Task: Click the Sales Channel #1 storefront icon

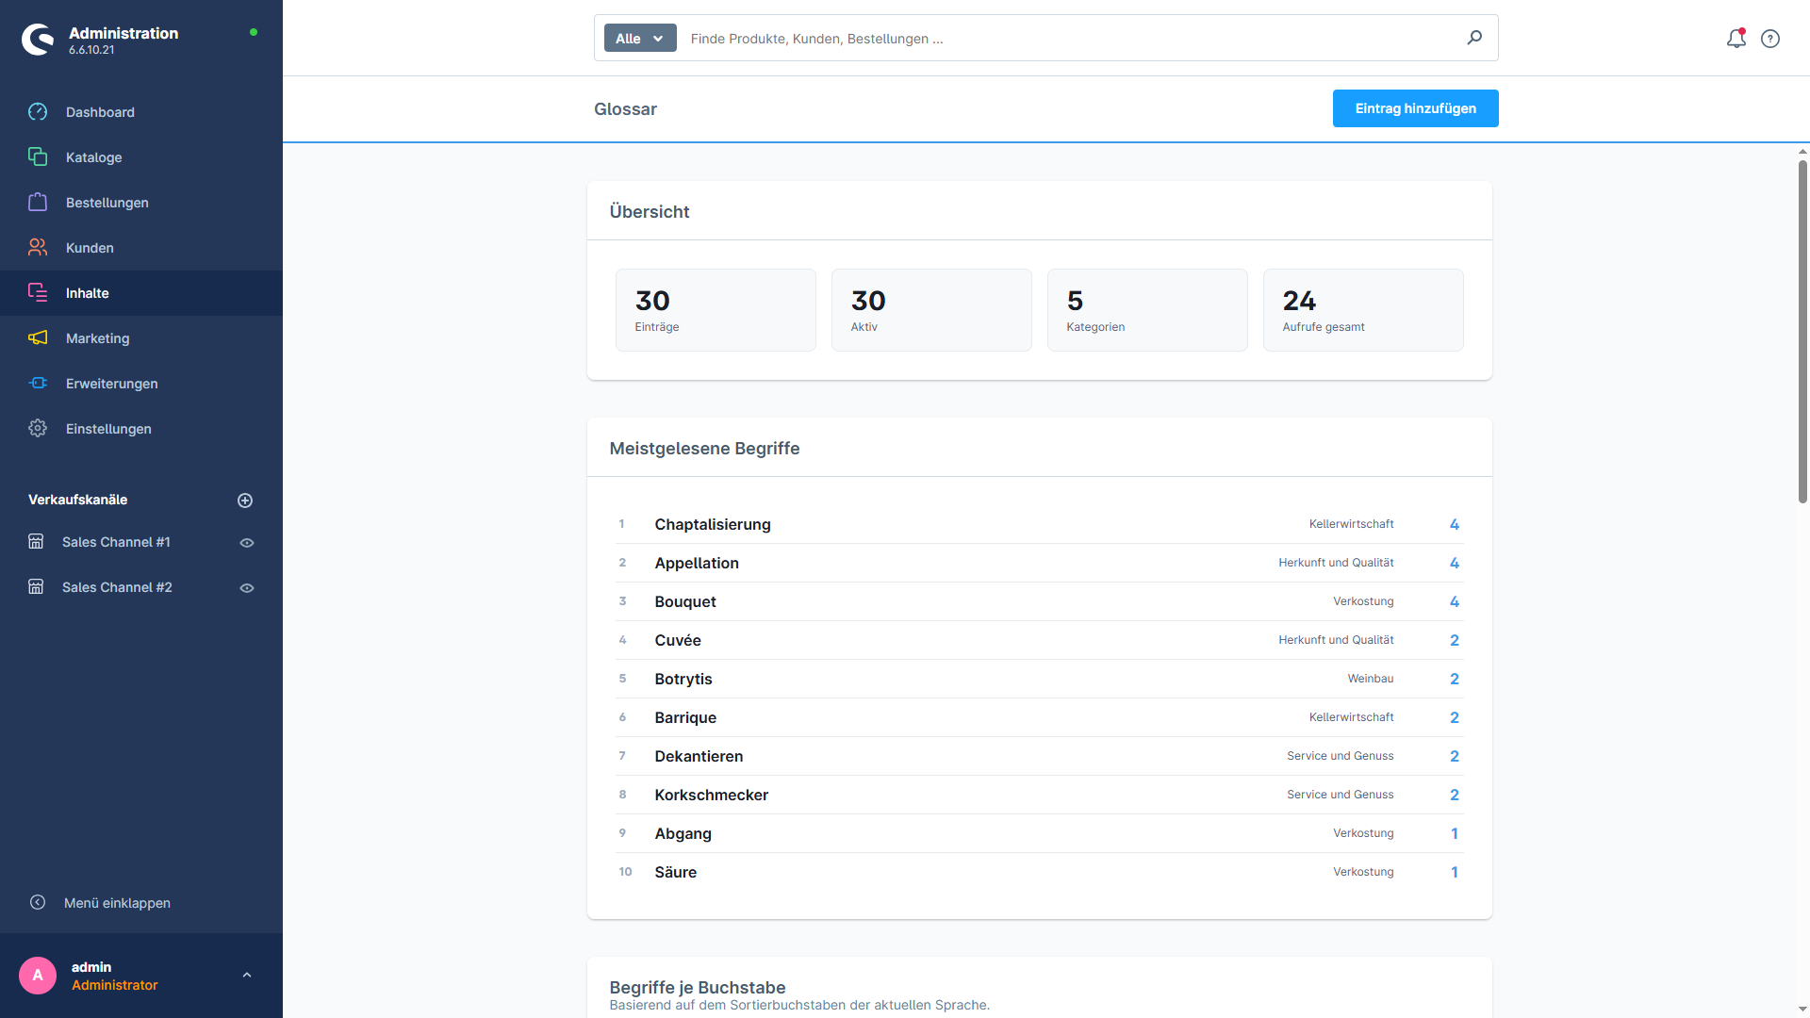Action: coord(36,542)
